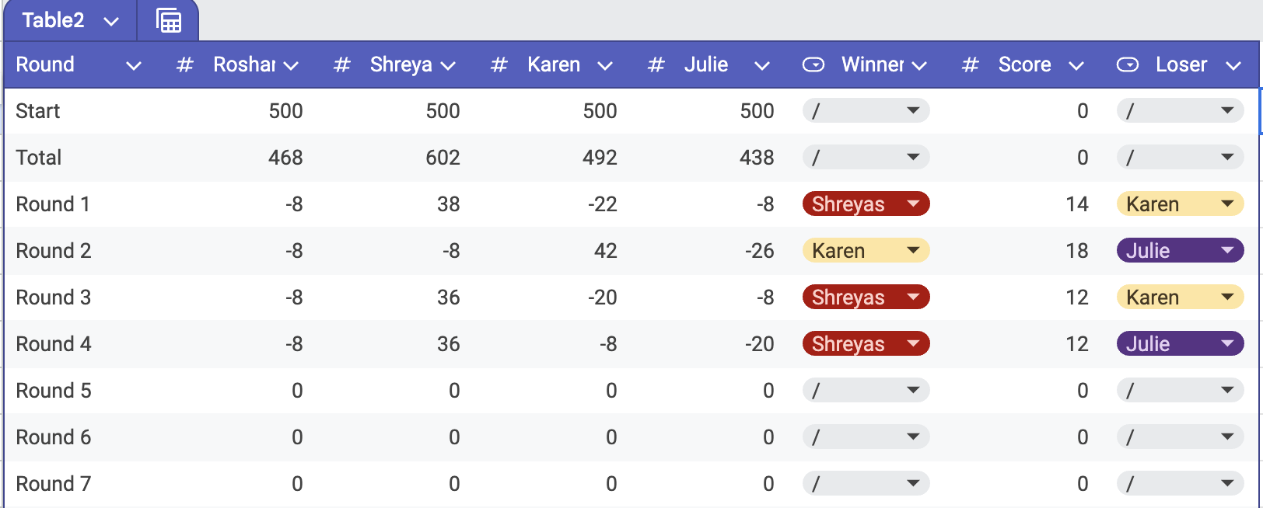
Task: Click Round 2 yellow Karen winner chip
Action: (x=866, y=251)
